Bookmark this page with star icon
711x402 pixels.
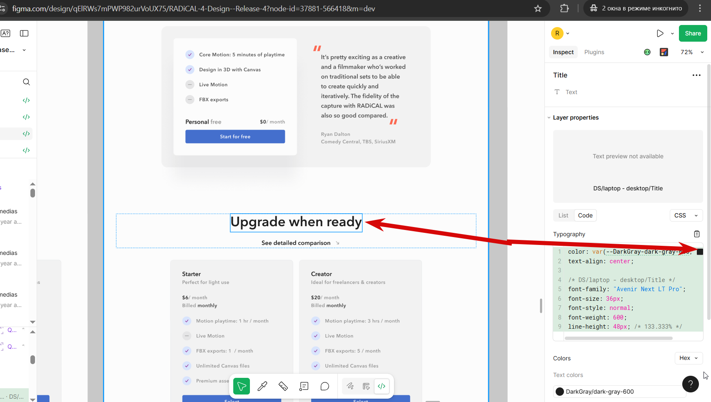point(538,8)
